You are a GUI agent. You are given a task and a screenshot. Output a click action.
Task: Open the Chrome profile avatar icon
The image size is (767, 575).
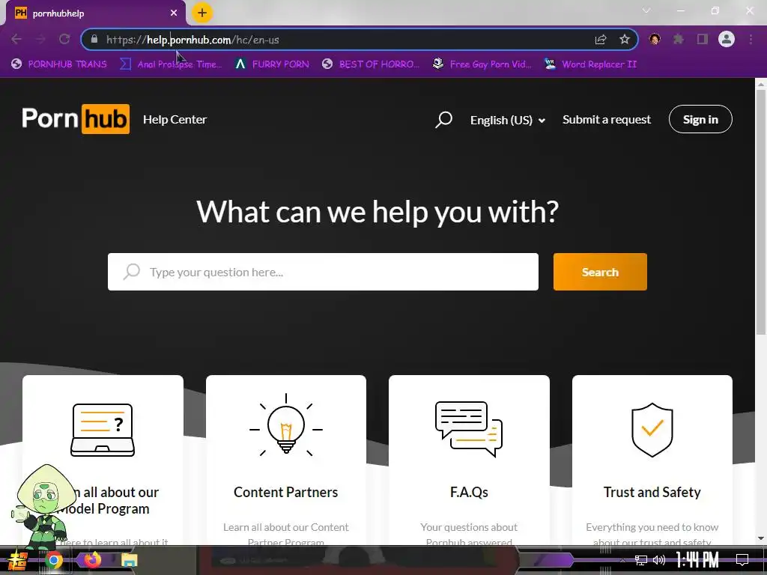click(727, 39)
